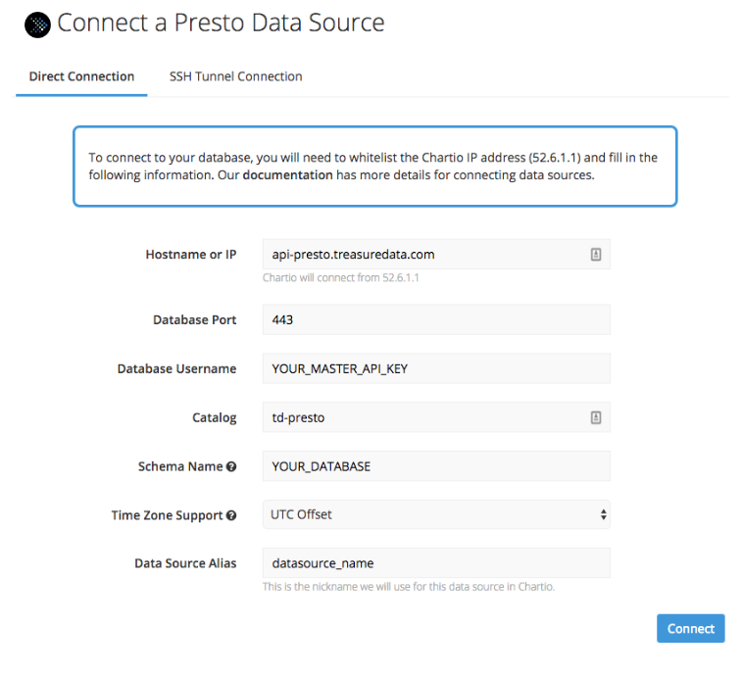Viewport: 743px width, 676px height.
Task: Focus the Schema Name input field
Action: tap(436, 466)
